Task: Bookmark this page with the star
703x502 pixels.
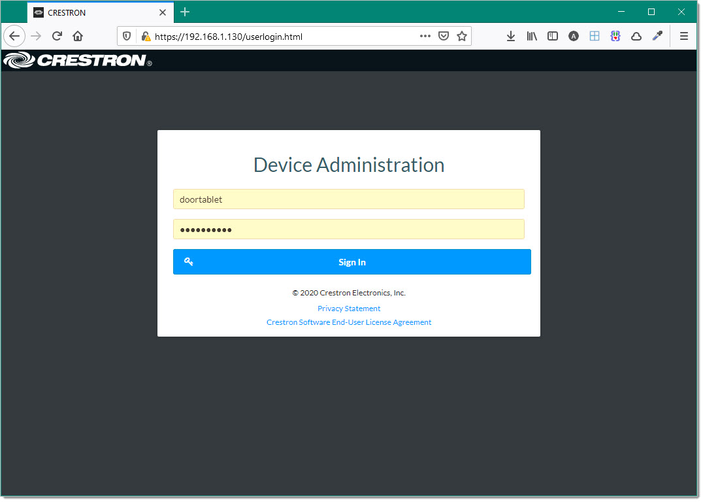Action: (462, 37)
